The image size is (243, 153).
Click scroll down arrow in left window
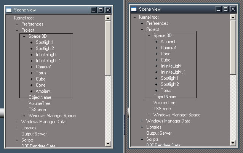108,143
